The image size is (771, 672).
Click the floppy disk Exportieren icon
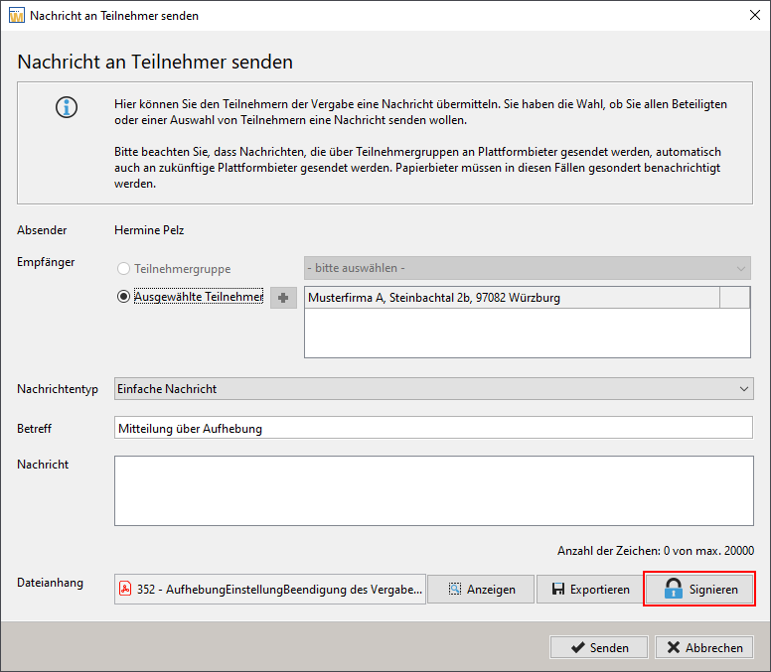pyautogui.click(x=558, y=589)
